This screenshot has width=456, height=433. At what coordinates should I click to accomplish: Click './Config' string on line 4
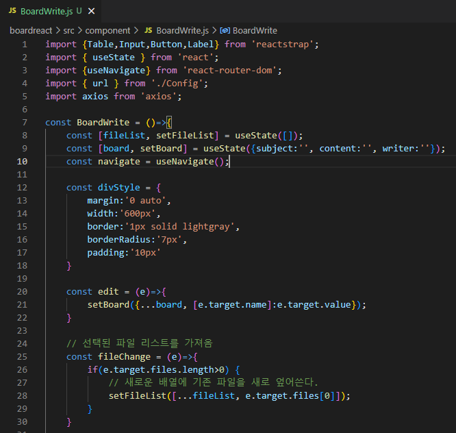(177, 84)
